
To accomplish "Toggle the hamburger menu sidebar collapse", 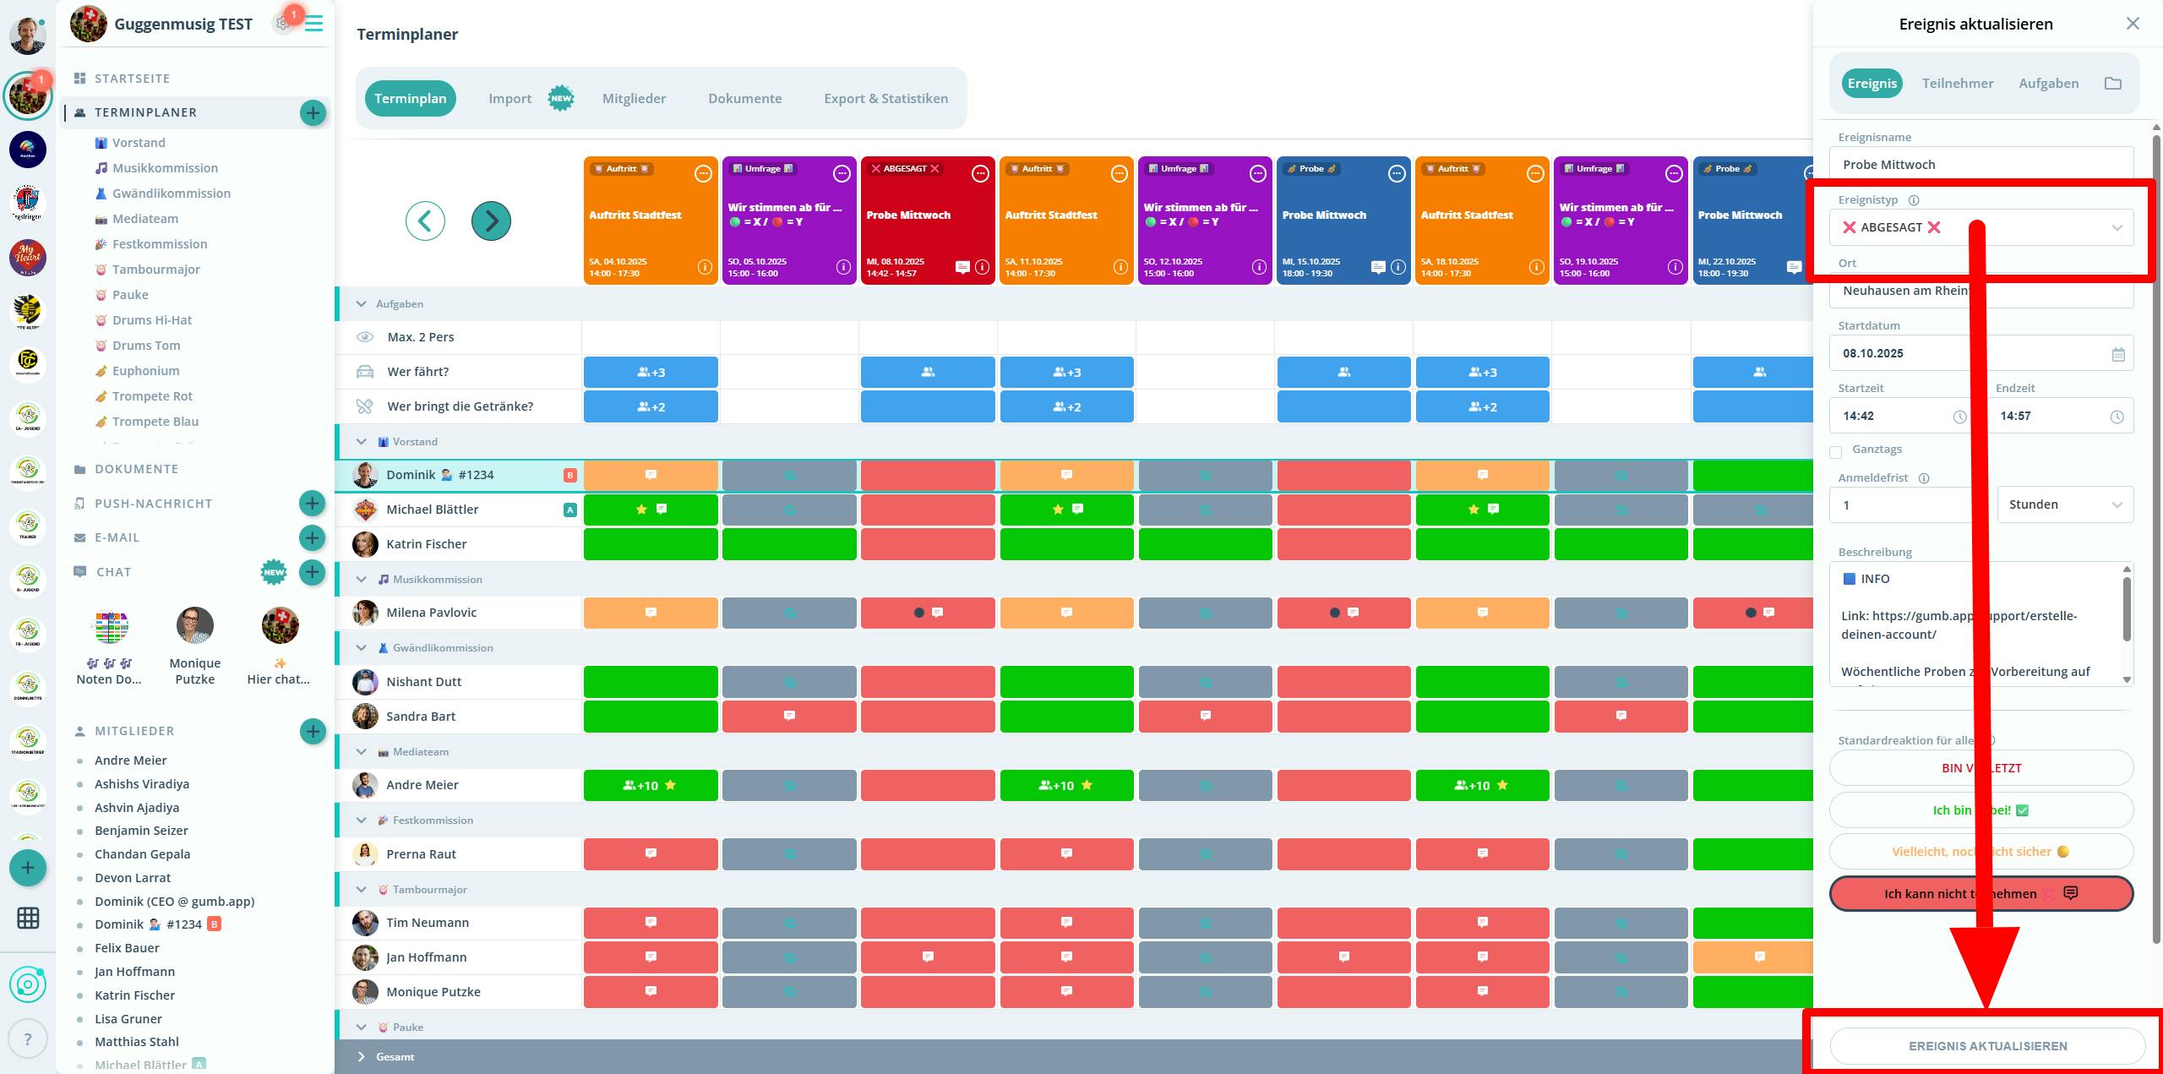I will pos(314,24).
